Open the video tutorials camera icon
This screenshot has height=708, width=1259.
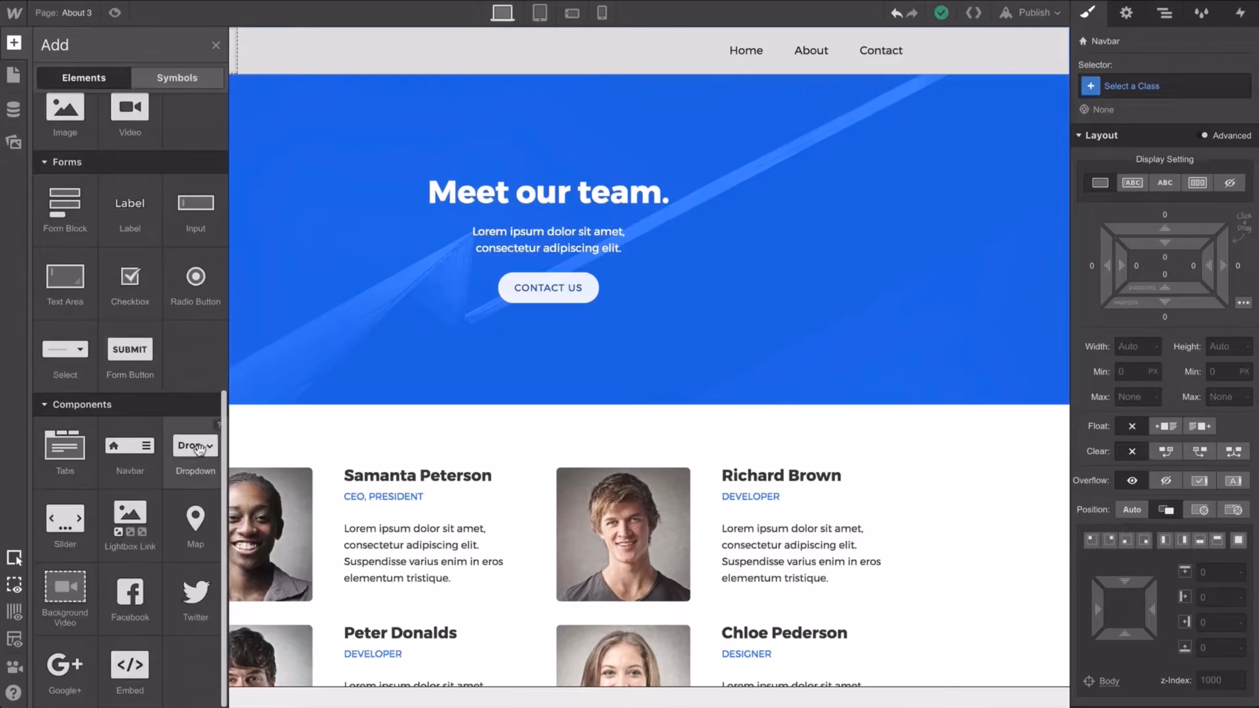(14, 667)
